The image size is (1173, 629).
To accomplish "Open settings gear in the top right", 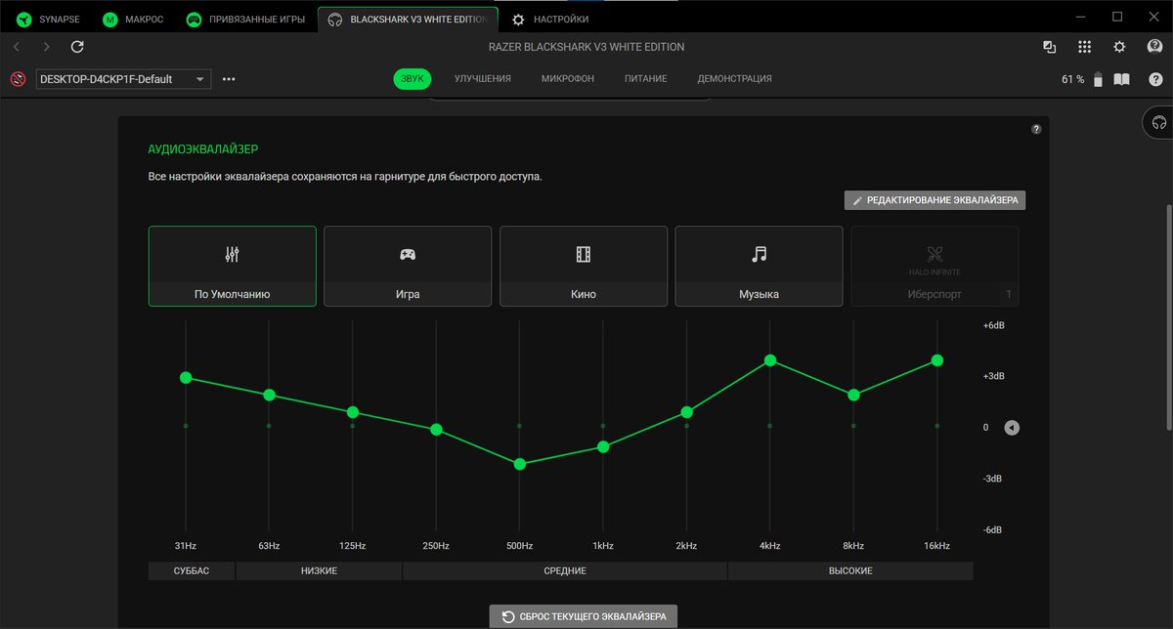I will (1120, 47).
